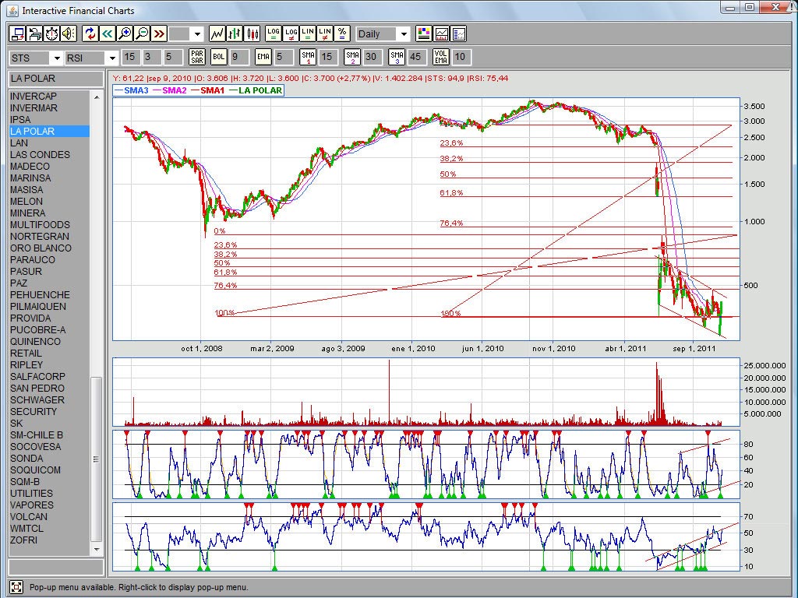Click the sound speaker icon

pyautogui.click(x=69, y=33)
